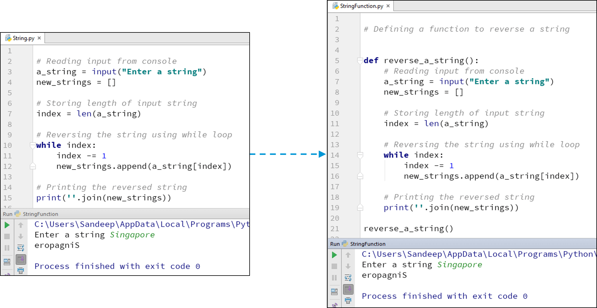This screenshot has height=308, width=597.
Task: Fold the while loop in String.py
Action: coord(32,144)
